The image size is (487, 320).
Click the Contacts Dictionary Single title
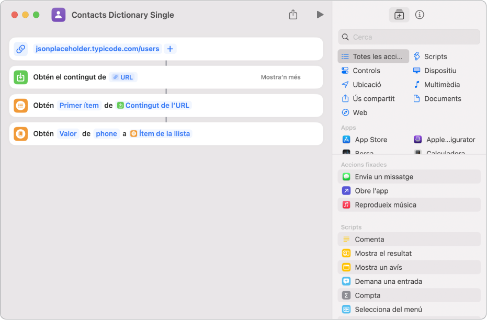pos(123,15)
